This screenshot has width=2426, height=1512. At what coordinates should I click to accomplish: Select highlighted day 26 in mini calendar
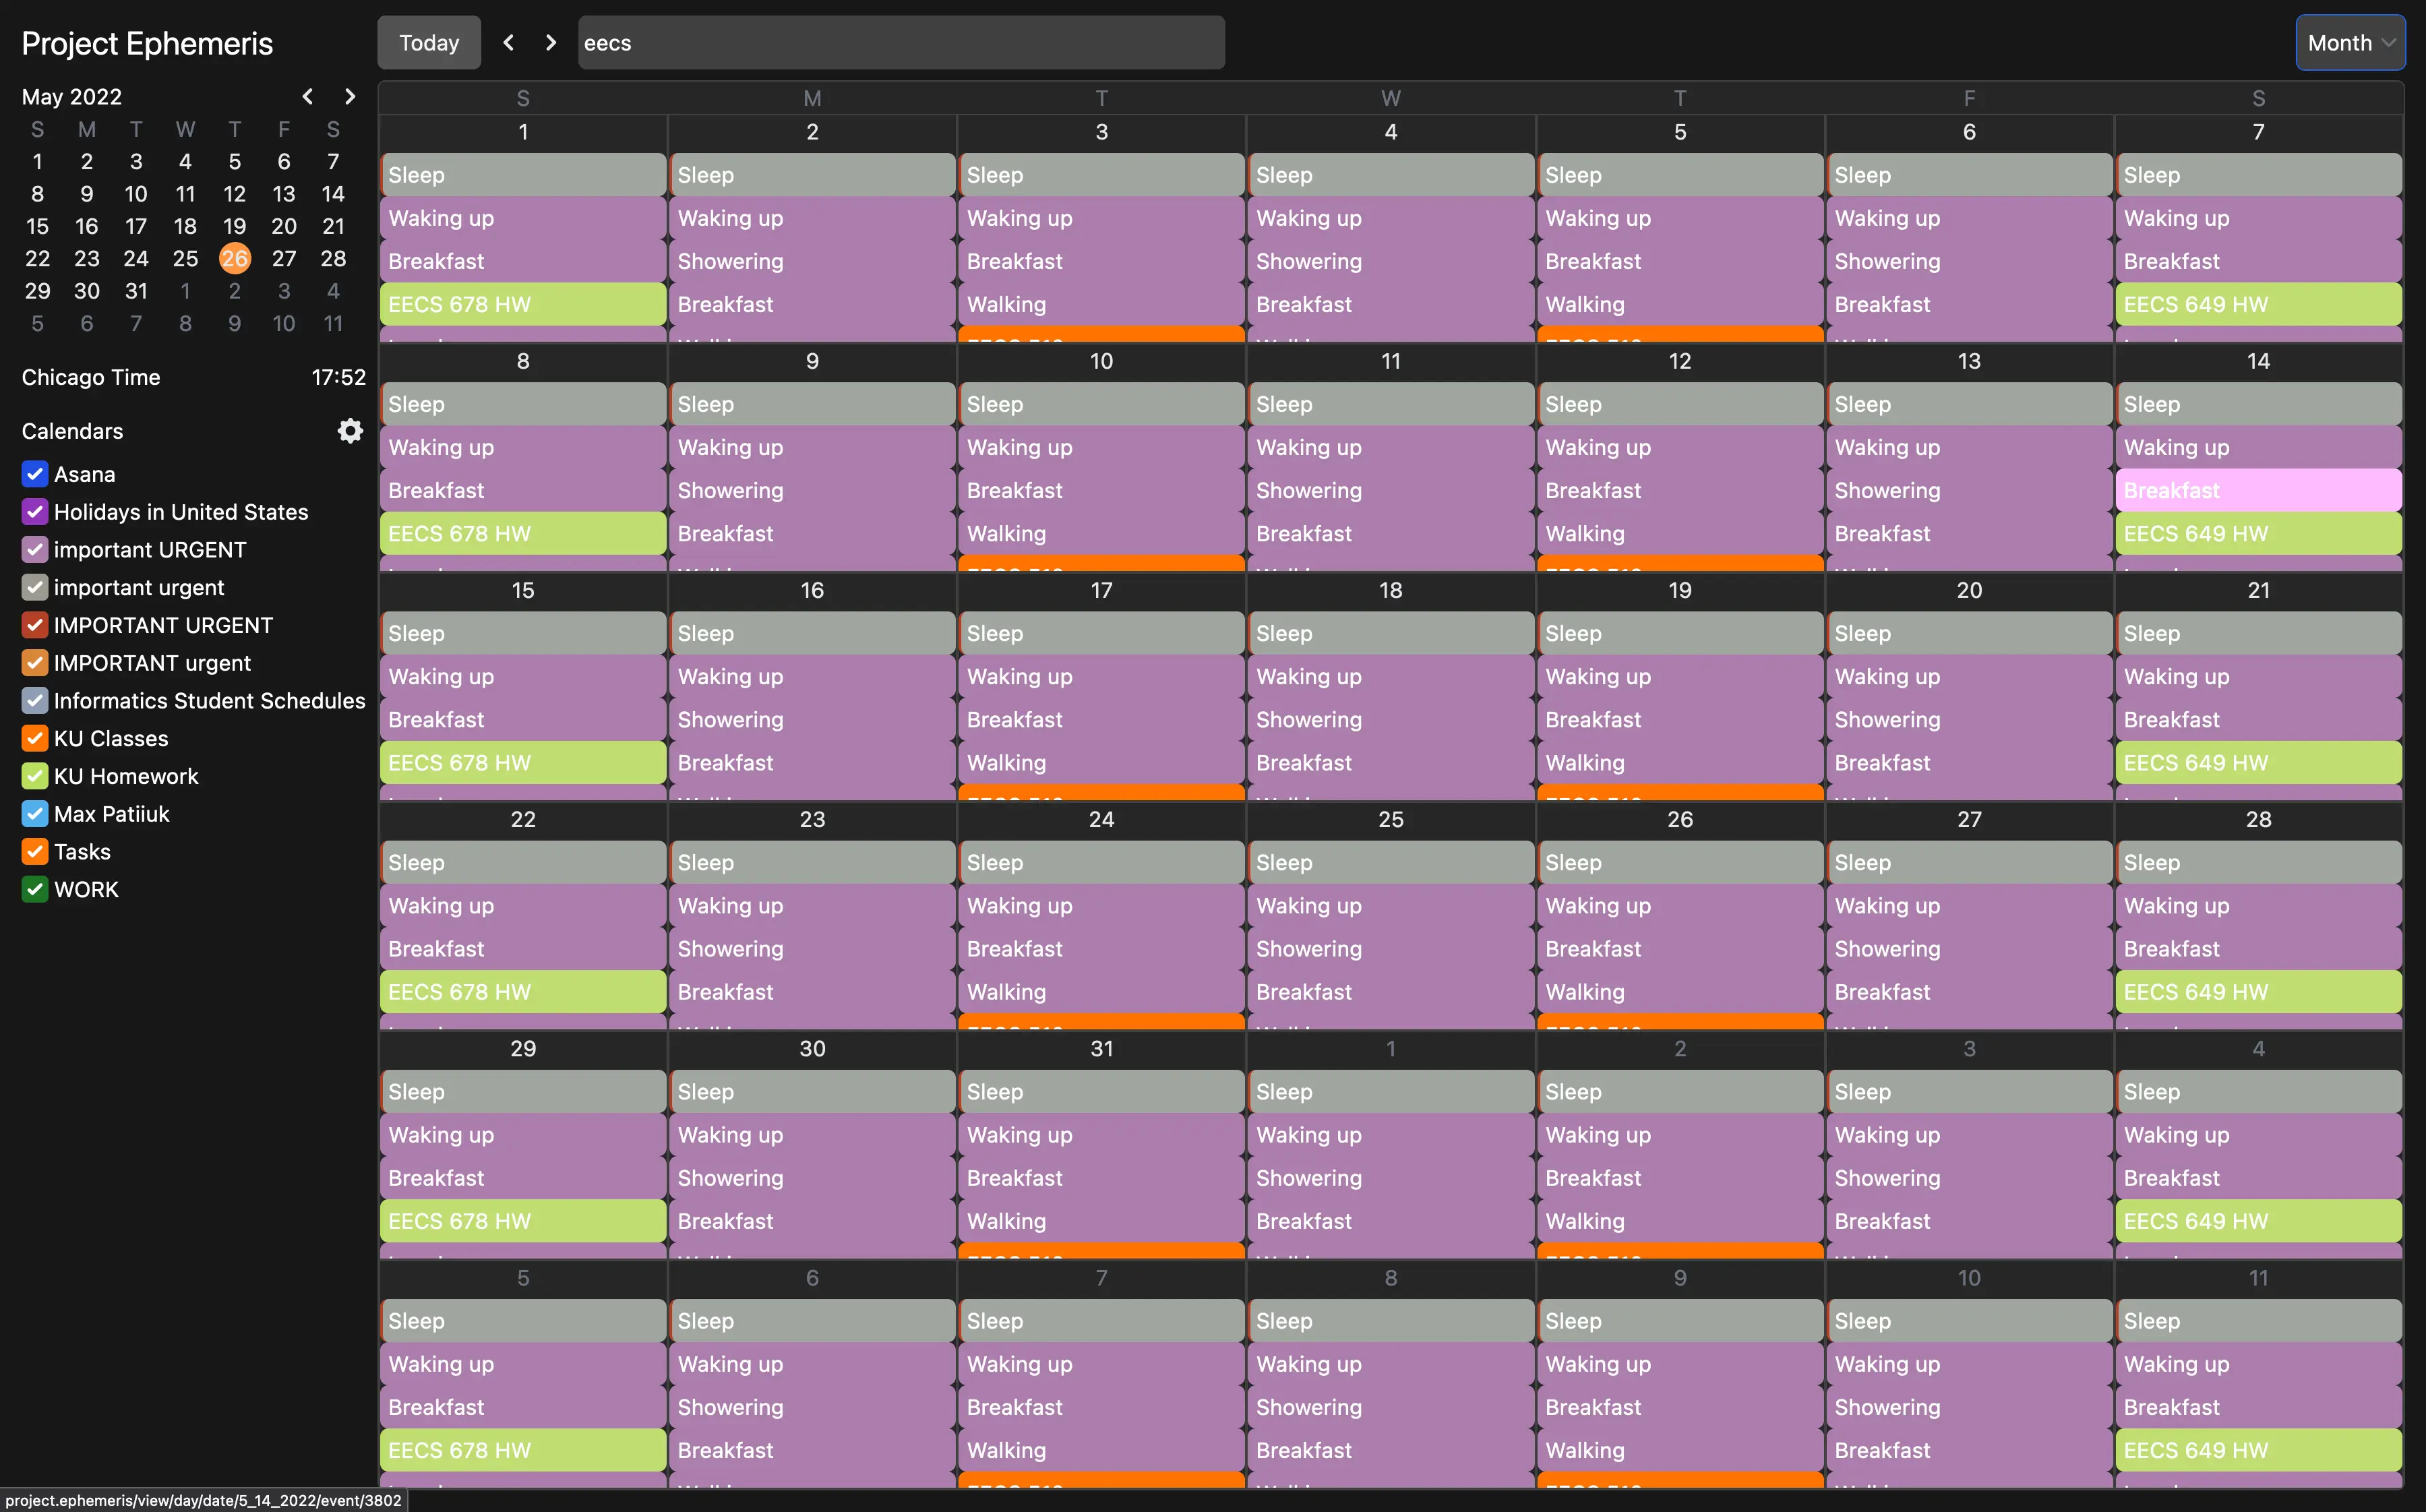coord(235,259)
